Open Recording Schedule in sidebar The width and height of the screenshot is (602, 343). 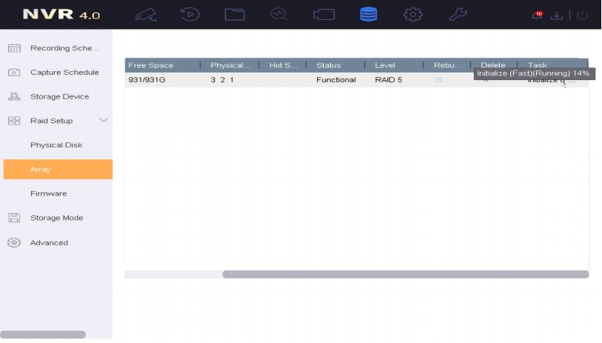pos(64,48)
